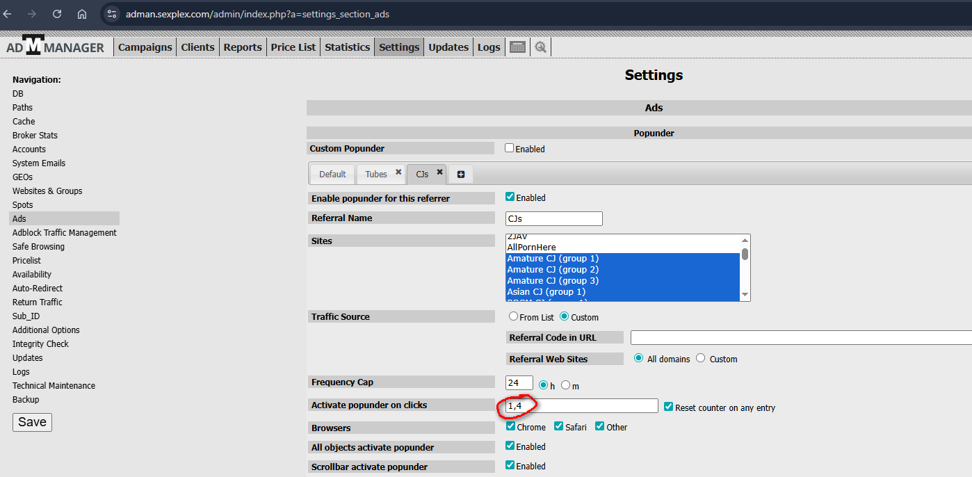972x477 pixels.
Task: Close the CJs referrer tab
Action: (439, 172)
